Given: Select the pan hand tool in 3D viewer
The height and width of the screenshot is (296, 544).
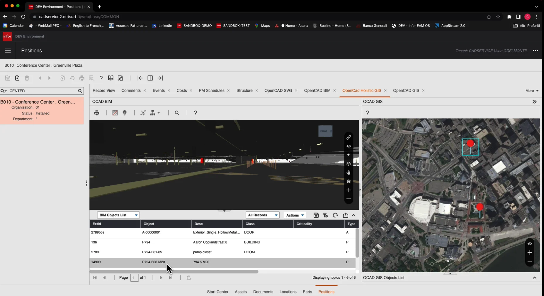Looking at the screenshot, I should pyautogui.click(x=349, y=173).
